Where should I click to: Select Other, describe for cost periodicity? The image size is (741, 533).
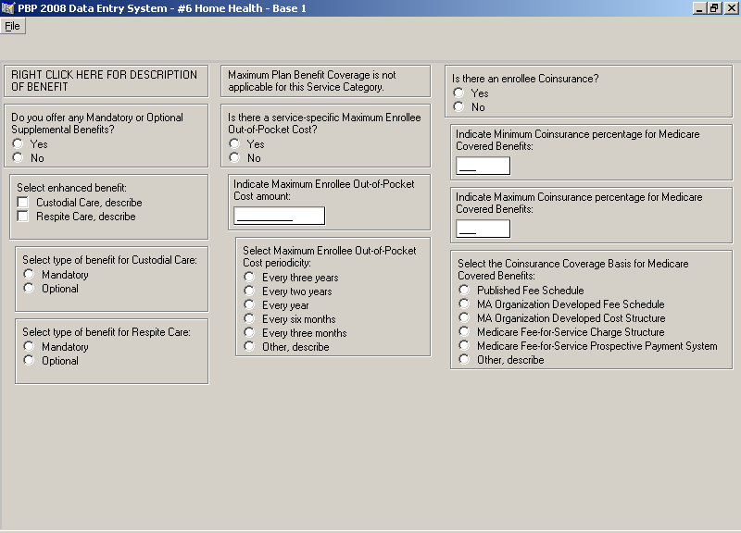249,346
